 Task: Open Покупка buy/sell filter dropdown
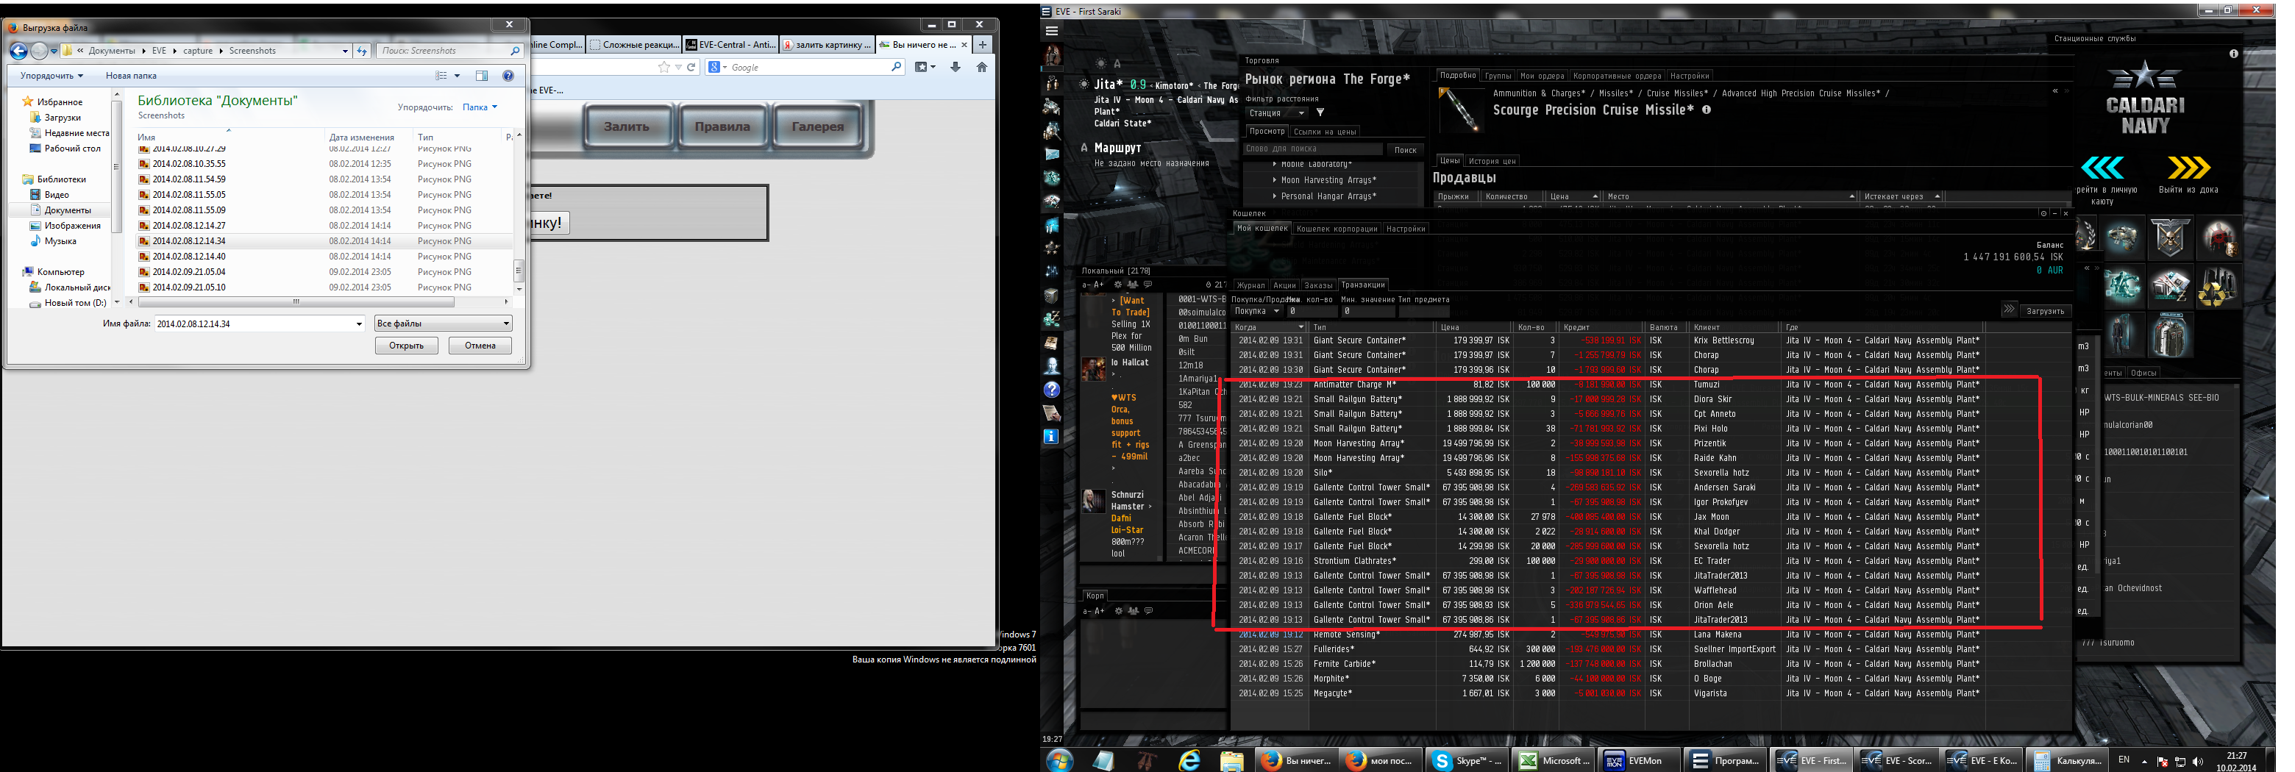[x=1257, y=312]
